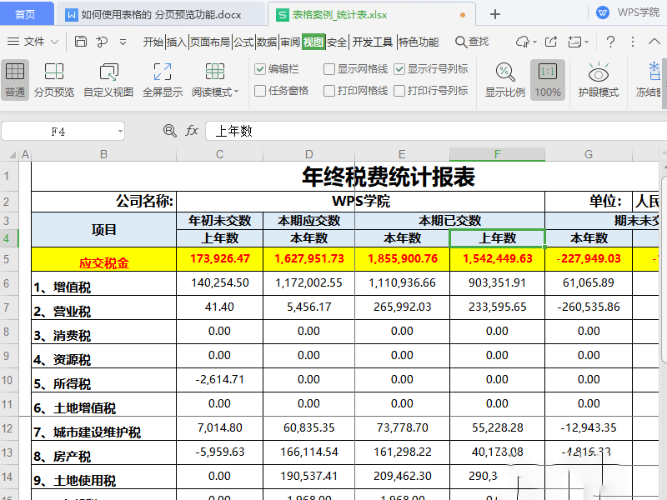This screenshot has height=500, width=667.
Task: Collapse the ribbon with up chevron
Action: tap(654, 41)
